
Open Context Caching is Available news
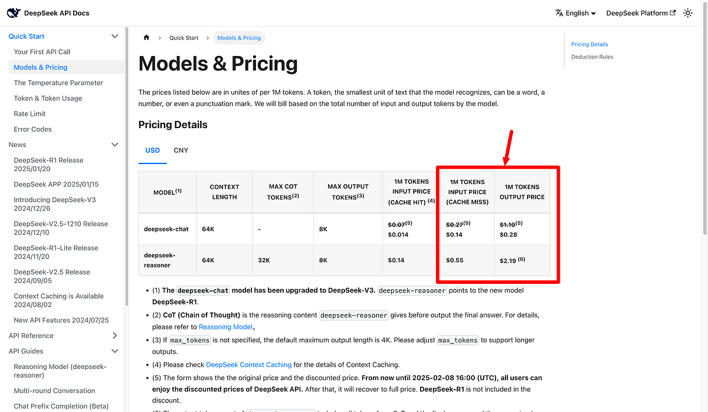[58, 301]
